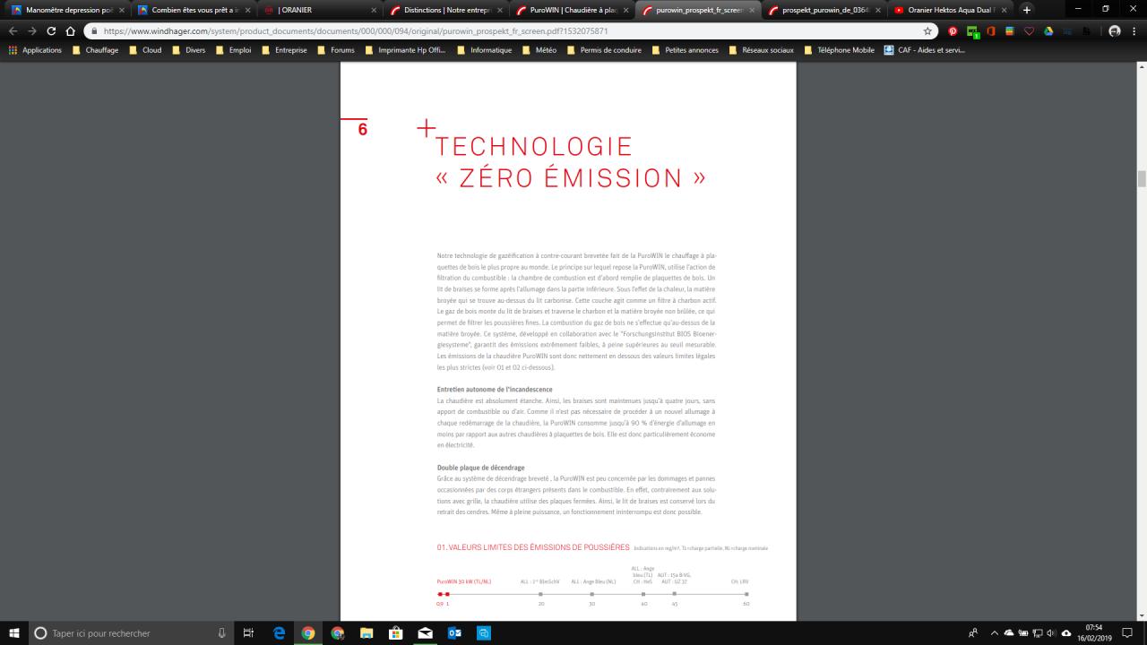The image size is (1147, 645).
Task: Switch to the ORANIER tab
Action: [319, 10]
